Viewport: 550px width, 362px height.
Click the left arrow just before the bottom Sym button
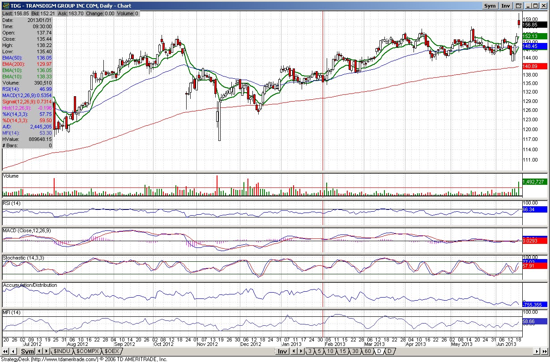[13, 351]
